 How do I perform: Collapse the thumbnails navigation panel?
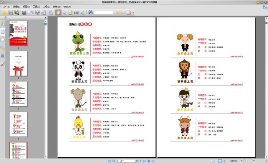(45, 17)
